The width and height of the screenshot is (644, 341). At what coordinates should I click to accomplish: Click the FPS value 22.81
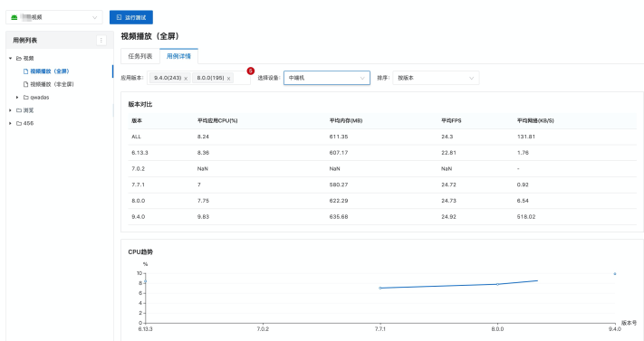pyautogui.click(x=448, y=153)
